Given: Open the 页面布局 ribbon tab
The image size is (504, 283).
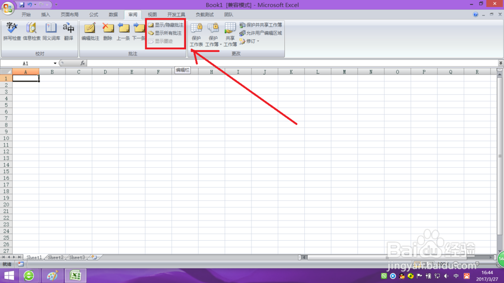Looking at the screenshot, I should pos(70,15).
